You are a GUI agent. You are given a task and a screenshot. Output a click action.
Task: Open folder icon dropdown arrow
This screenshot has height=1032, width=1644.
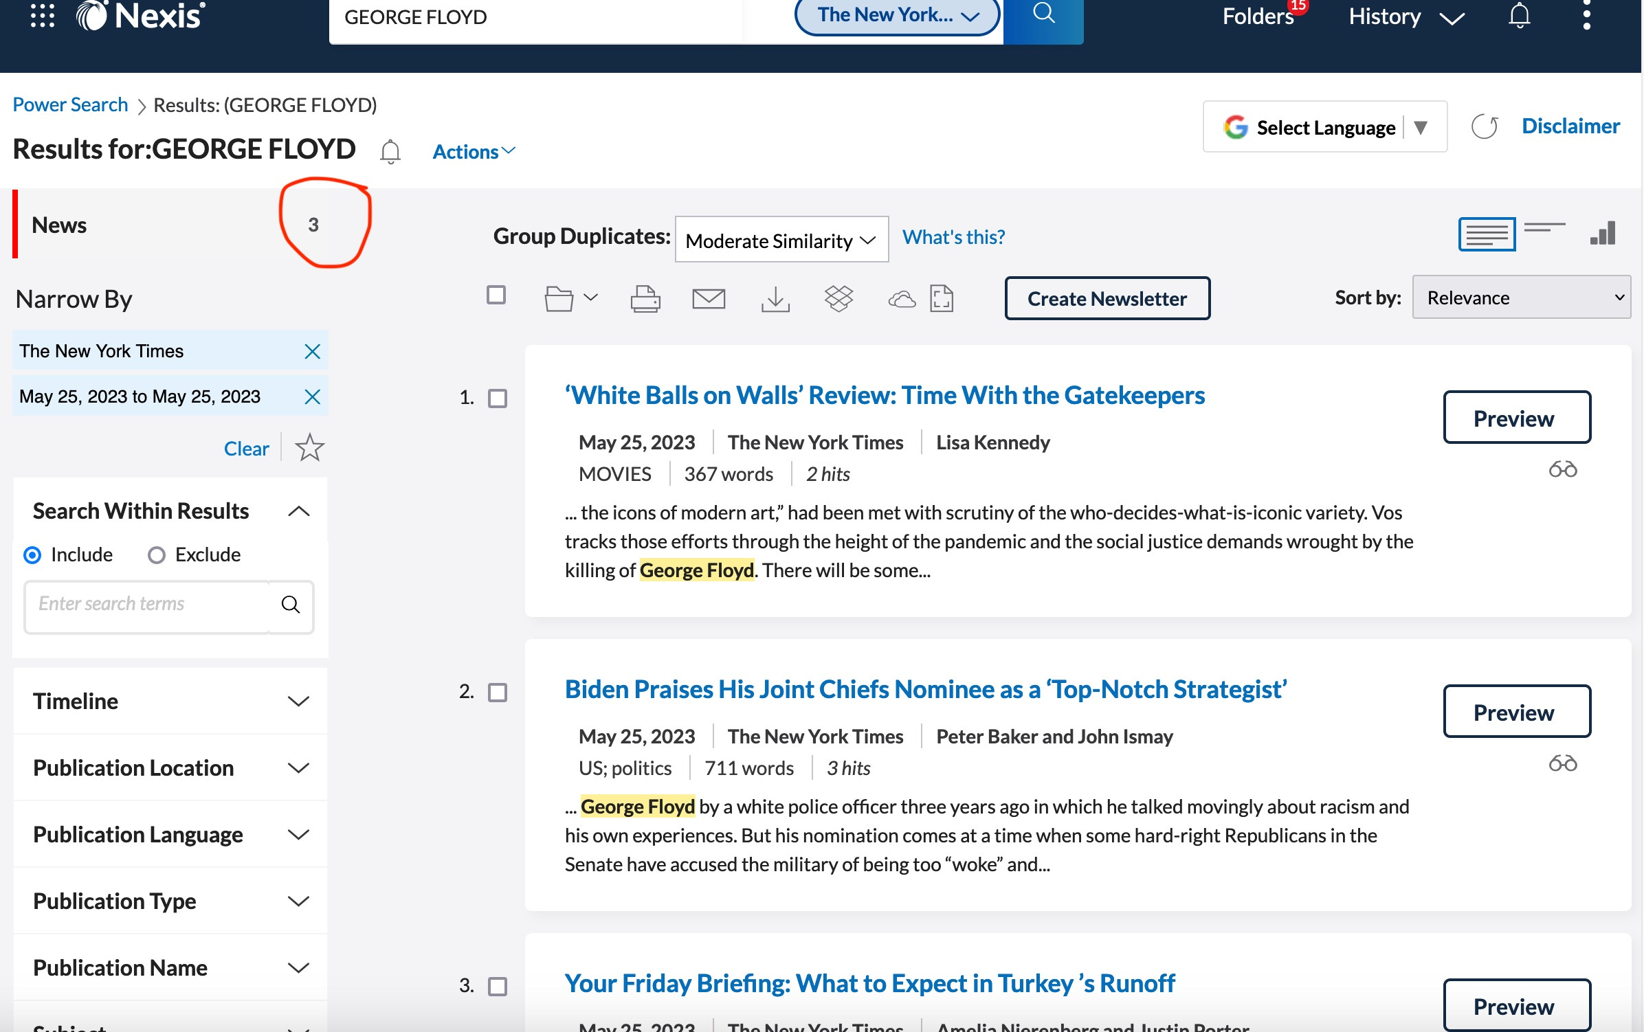click(591, 298)
